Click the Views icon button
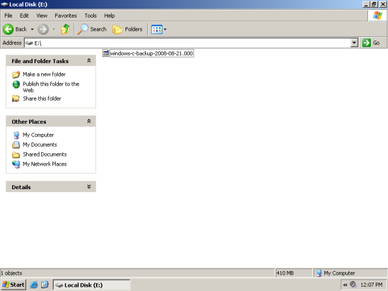388x291 pixels. tap(156, 30)
